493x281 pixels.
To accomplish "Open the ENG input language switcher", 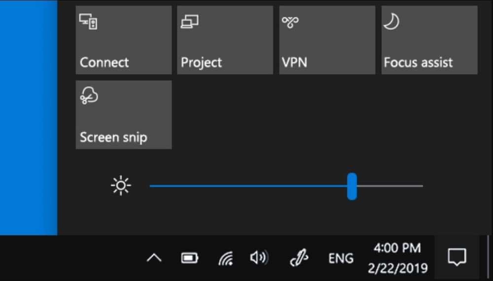I will pos(341,258).
